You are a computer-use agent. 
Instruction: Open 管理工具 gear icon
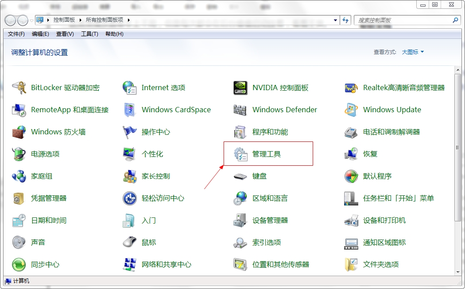coord(240,154)
